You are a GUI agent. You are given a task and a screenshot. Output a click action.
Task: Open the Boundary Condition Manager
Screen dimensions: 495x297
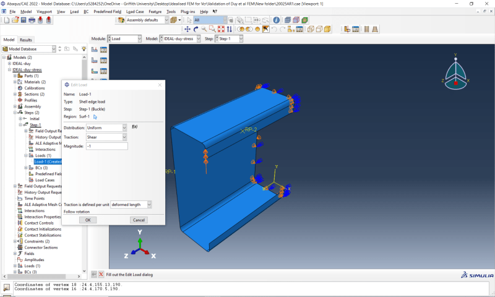point(103,60)
